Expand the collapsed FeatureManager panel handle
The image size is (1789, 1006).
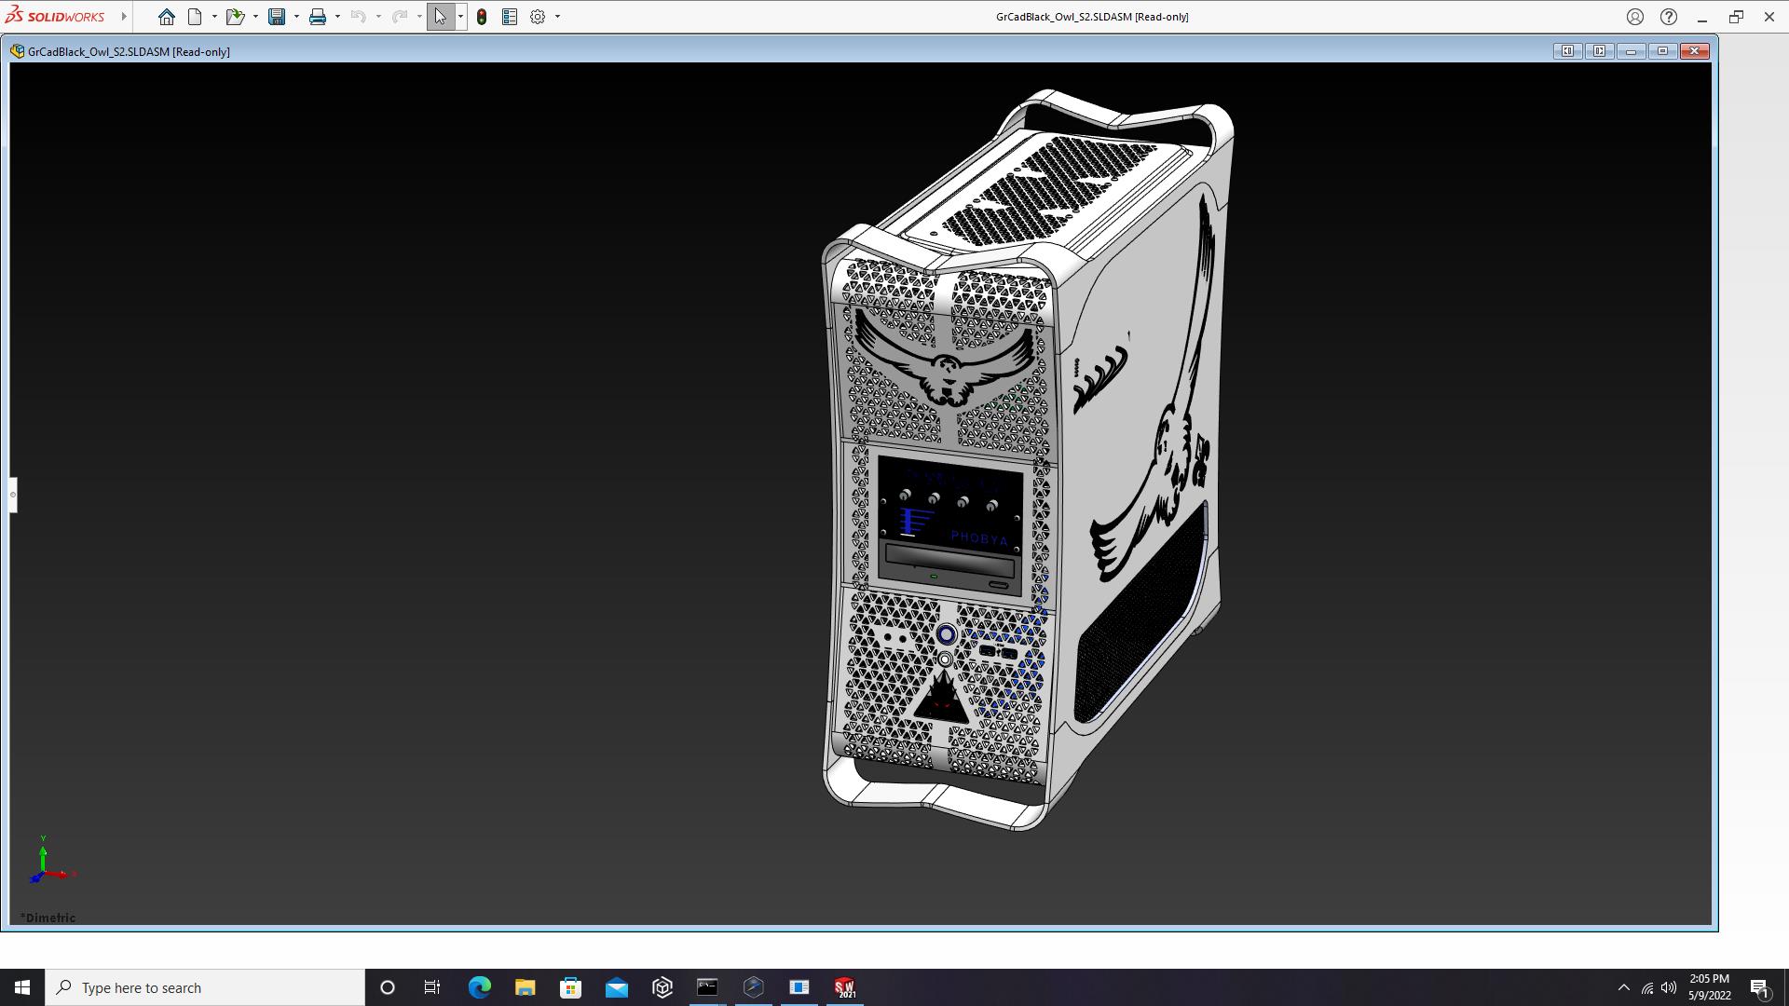coord(13,495)
